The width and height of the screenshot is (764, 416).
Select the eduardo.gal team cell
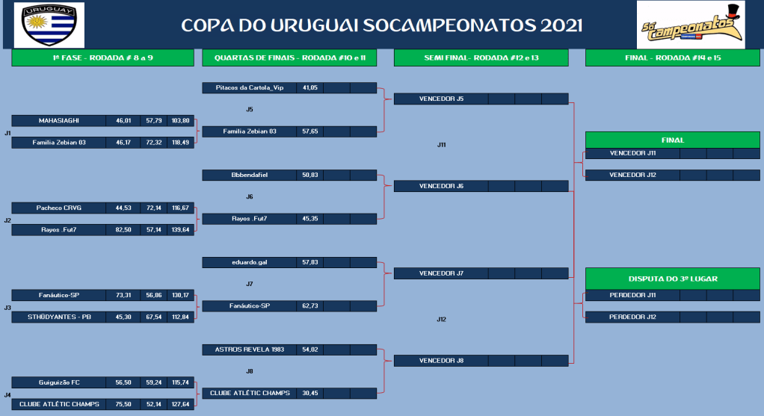[x=249, y=262]
